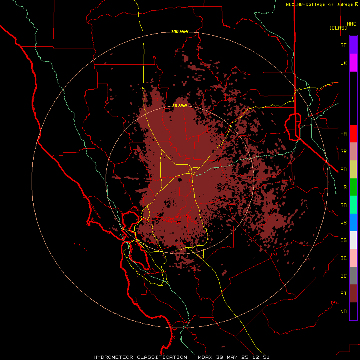This screenshot has height=360, width=360.
Task: Click the 100 NMI range ring label
Action: coord(180,32)
